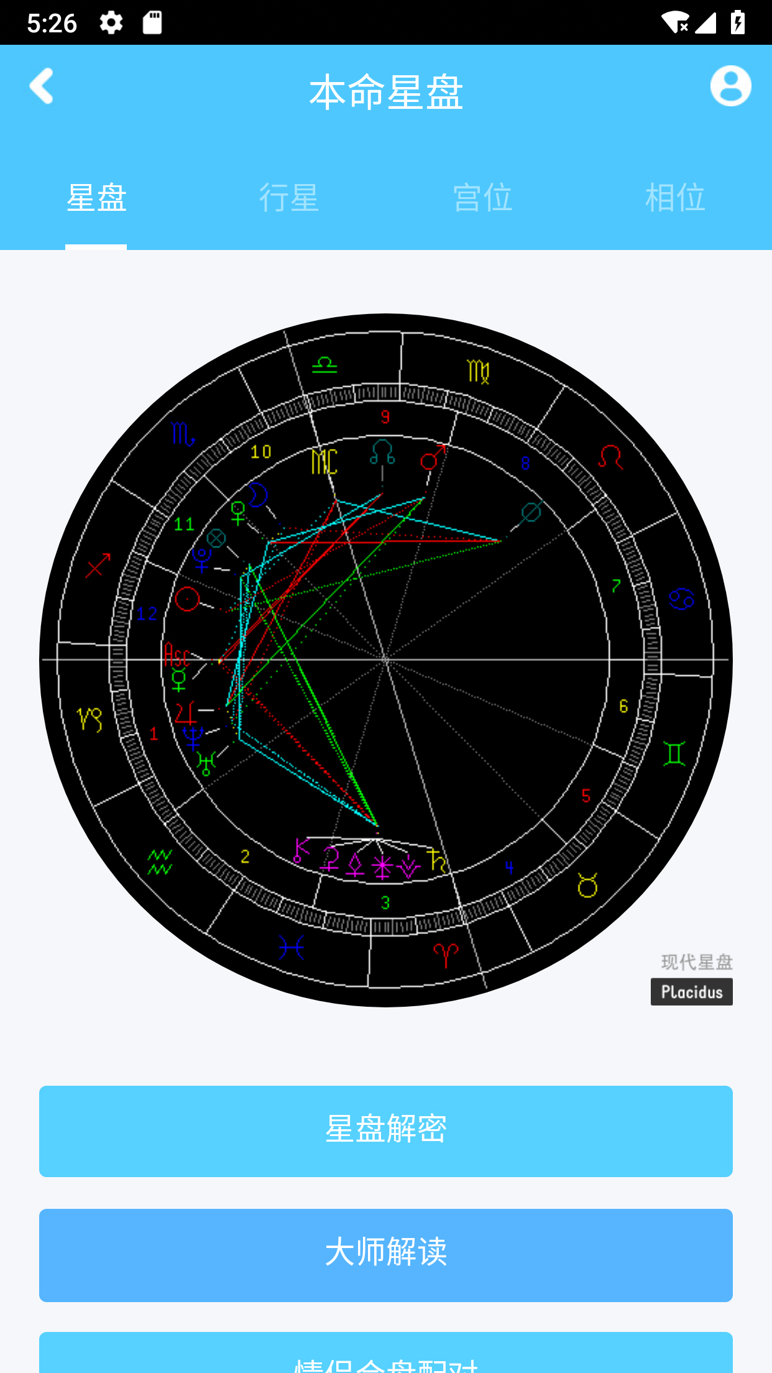Toggle the Placidus house system label
This screenshot has width=772, height=1373.
(691, 992)
